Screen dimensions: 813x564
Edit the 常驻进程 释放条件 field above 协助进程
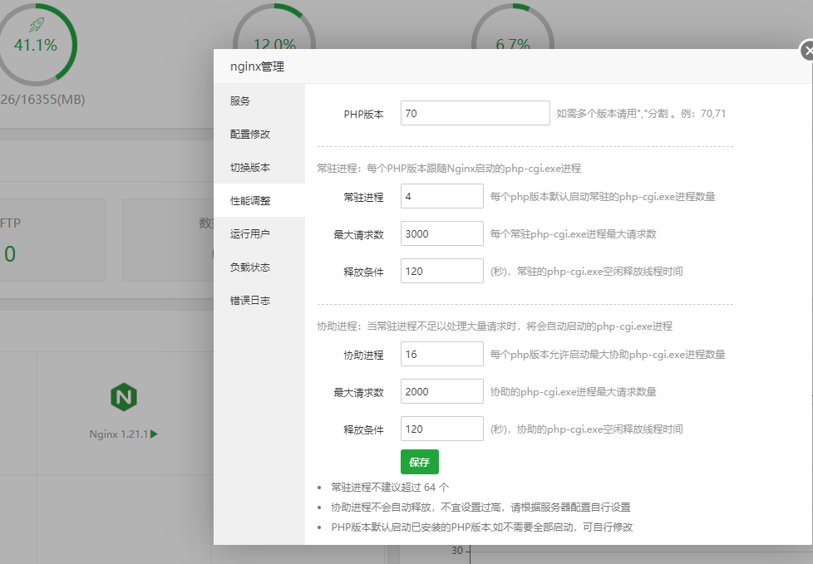click(441, 271)
